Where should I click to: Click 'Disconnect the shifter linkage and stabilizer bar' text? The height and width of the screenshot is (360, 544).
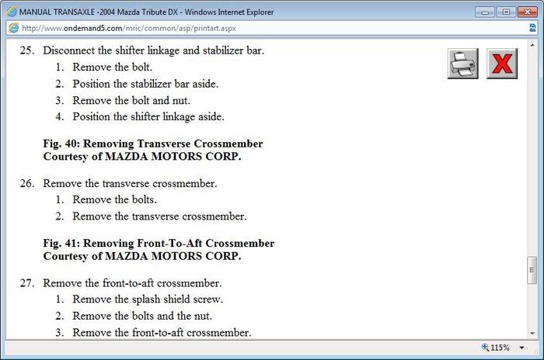coord(153,50)
